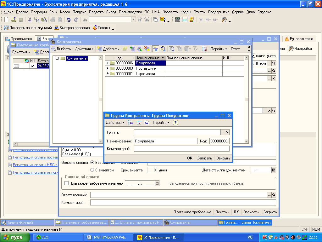Open Действия dropdown in group dialog
The height and width of the screenshot is (242, 322).
click(115, 123)
